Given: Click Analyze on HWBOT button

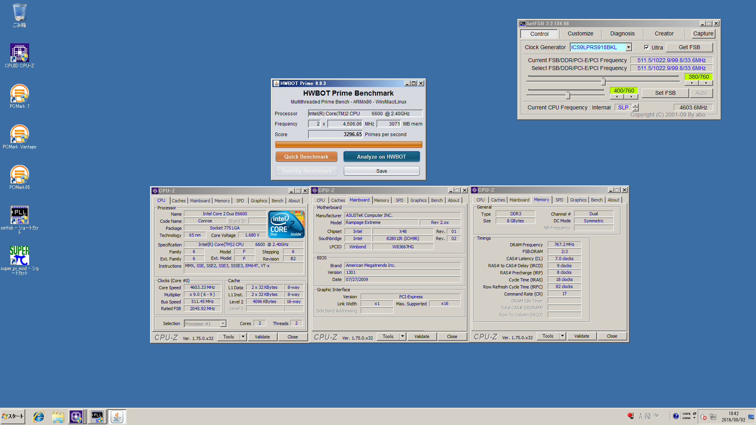Looking at the screenshot, I should (x=381, y=157).
